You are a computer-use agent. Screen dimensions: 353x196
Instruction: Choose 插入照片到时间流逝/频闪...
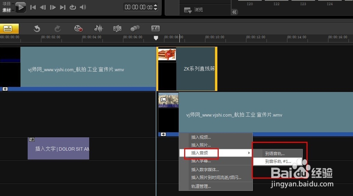[x=216, y=177]
